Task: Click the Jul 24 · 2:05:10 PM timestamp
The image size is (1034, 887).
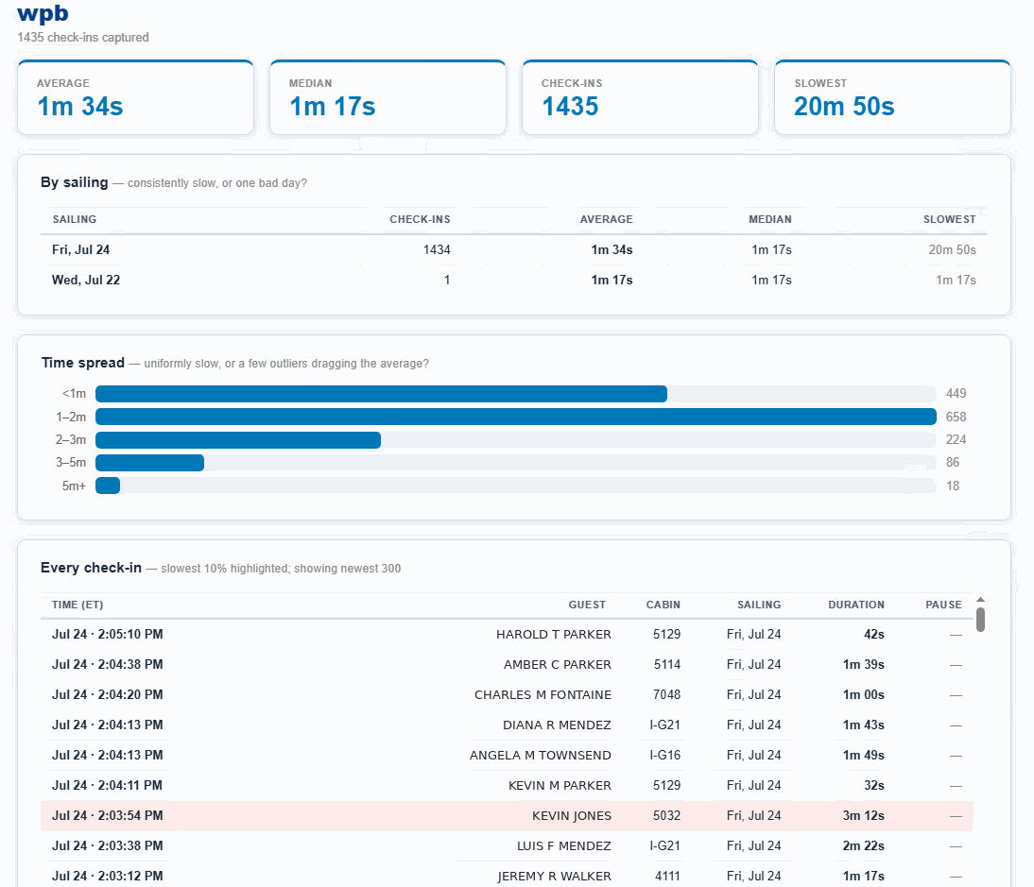Action: [x=108, y=635]
